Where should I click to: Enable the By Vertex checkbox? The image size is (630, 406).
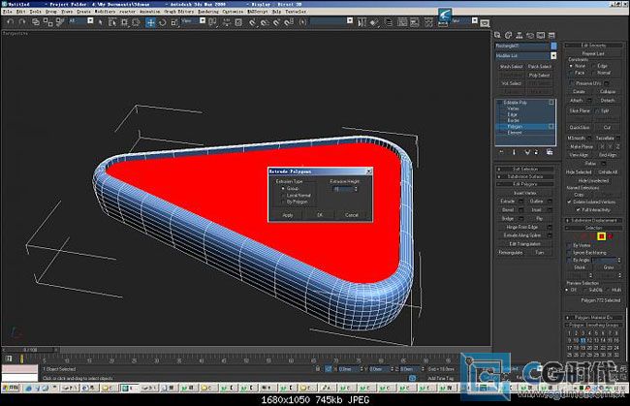point(569,245)
